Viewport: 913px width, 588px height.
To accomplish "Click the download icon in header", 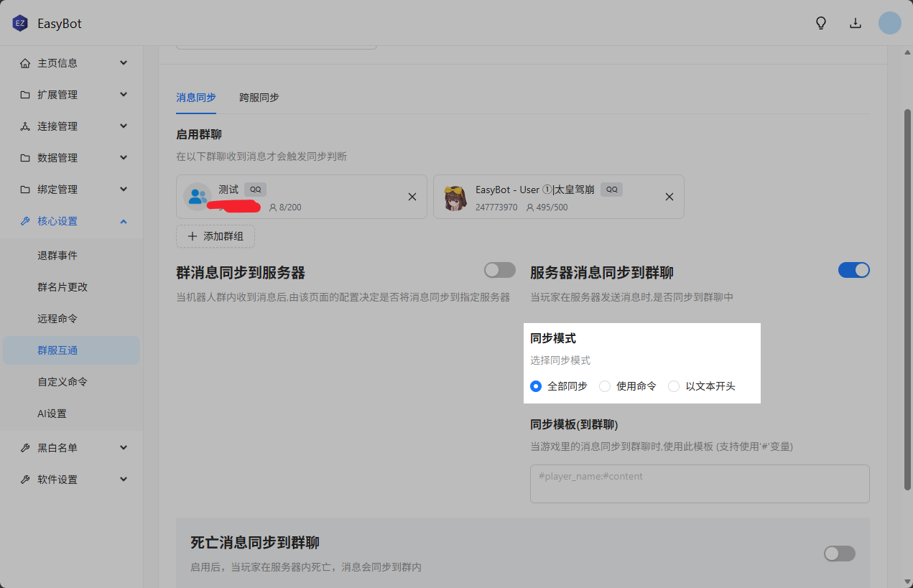I will coord(856,23).
